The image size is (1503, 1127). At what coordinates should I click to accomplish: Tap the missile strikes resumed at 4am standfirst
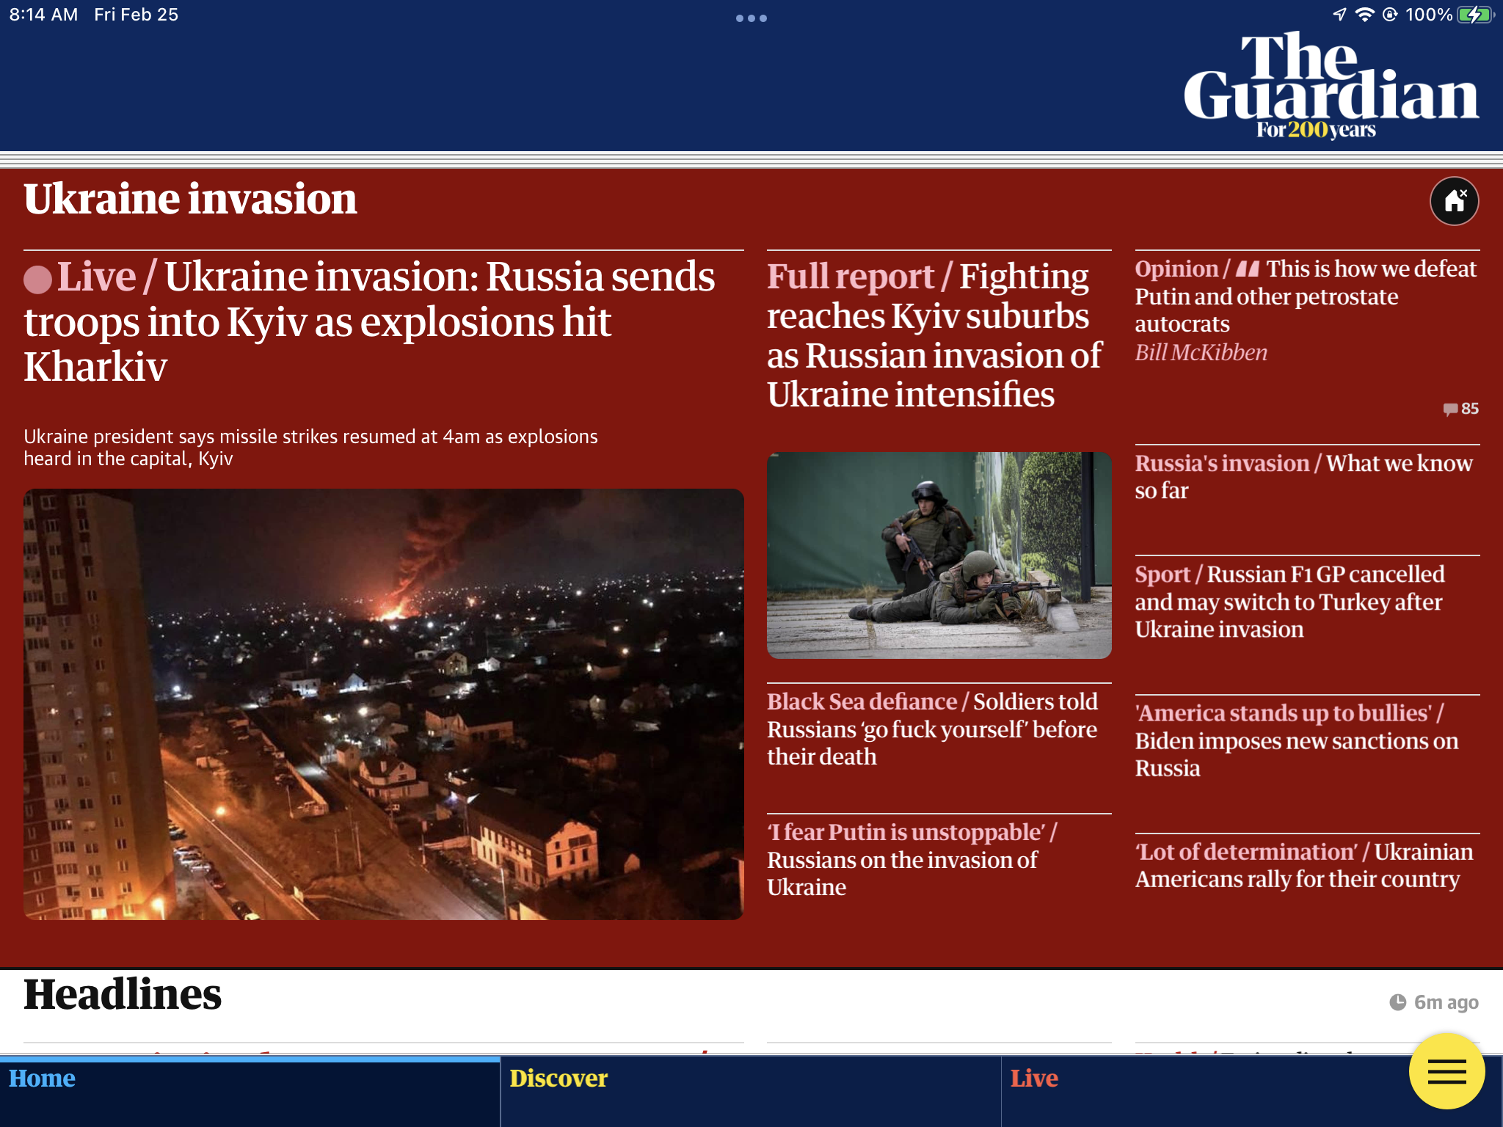310,448
